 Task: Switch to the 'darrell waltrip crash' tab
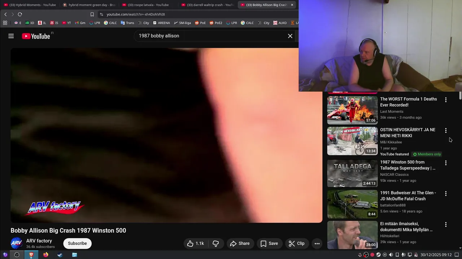tap(207, 5)
